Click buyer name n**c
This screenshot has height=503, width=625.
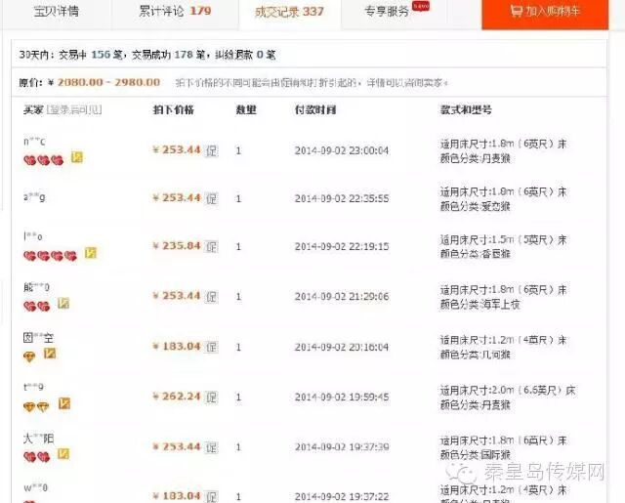[x=34, y=142]
